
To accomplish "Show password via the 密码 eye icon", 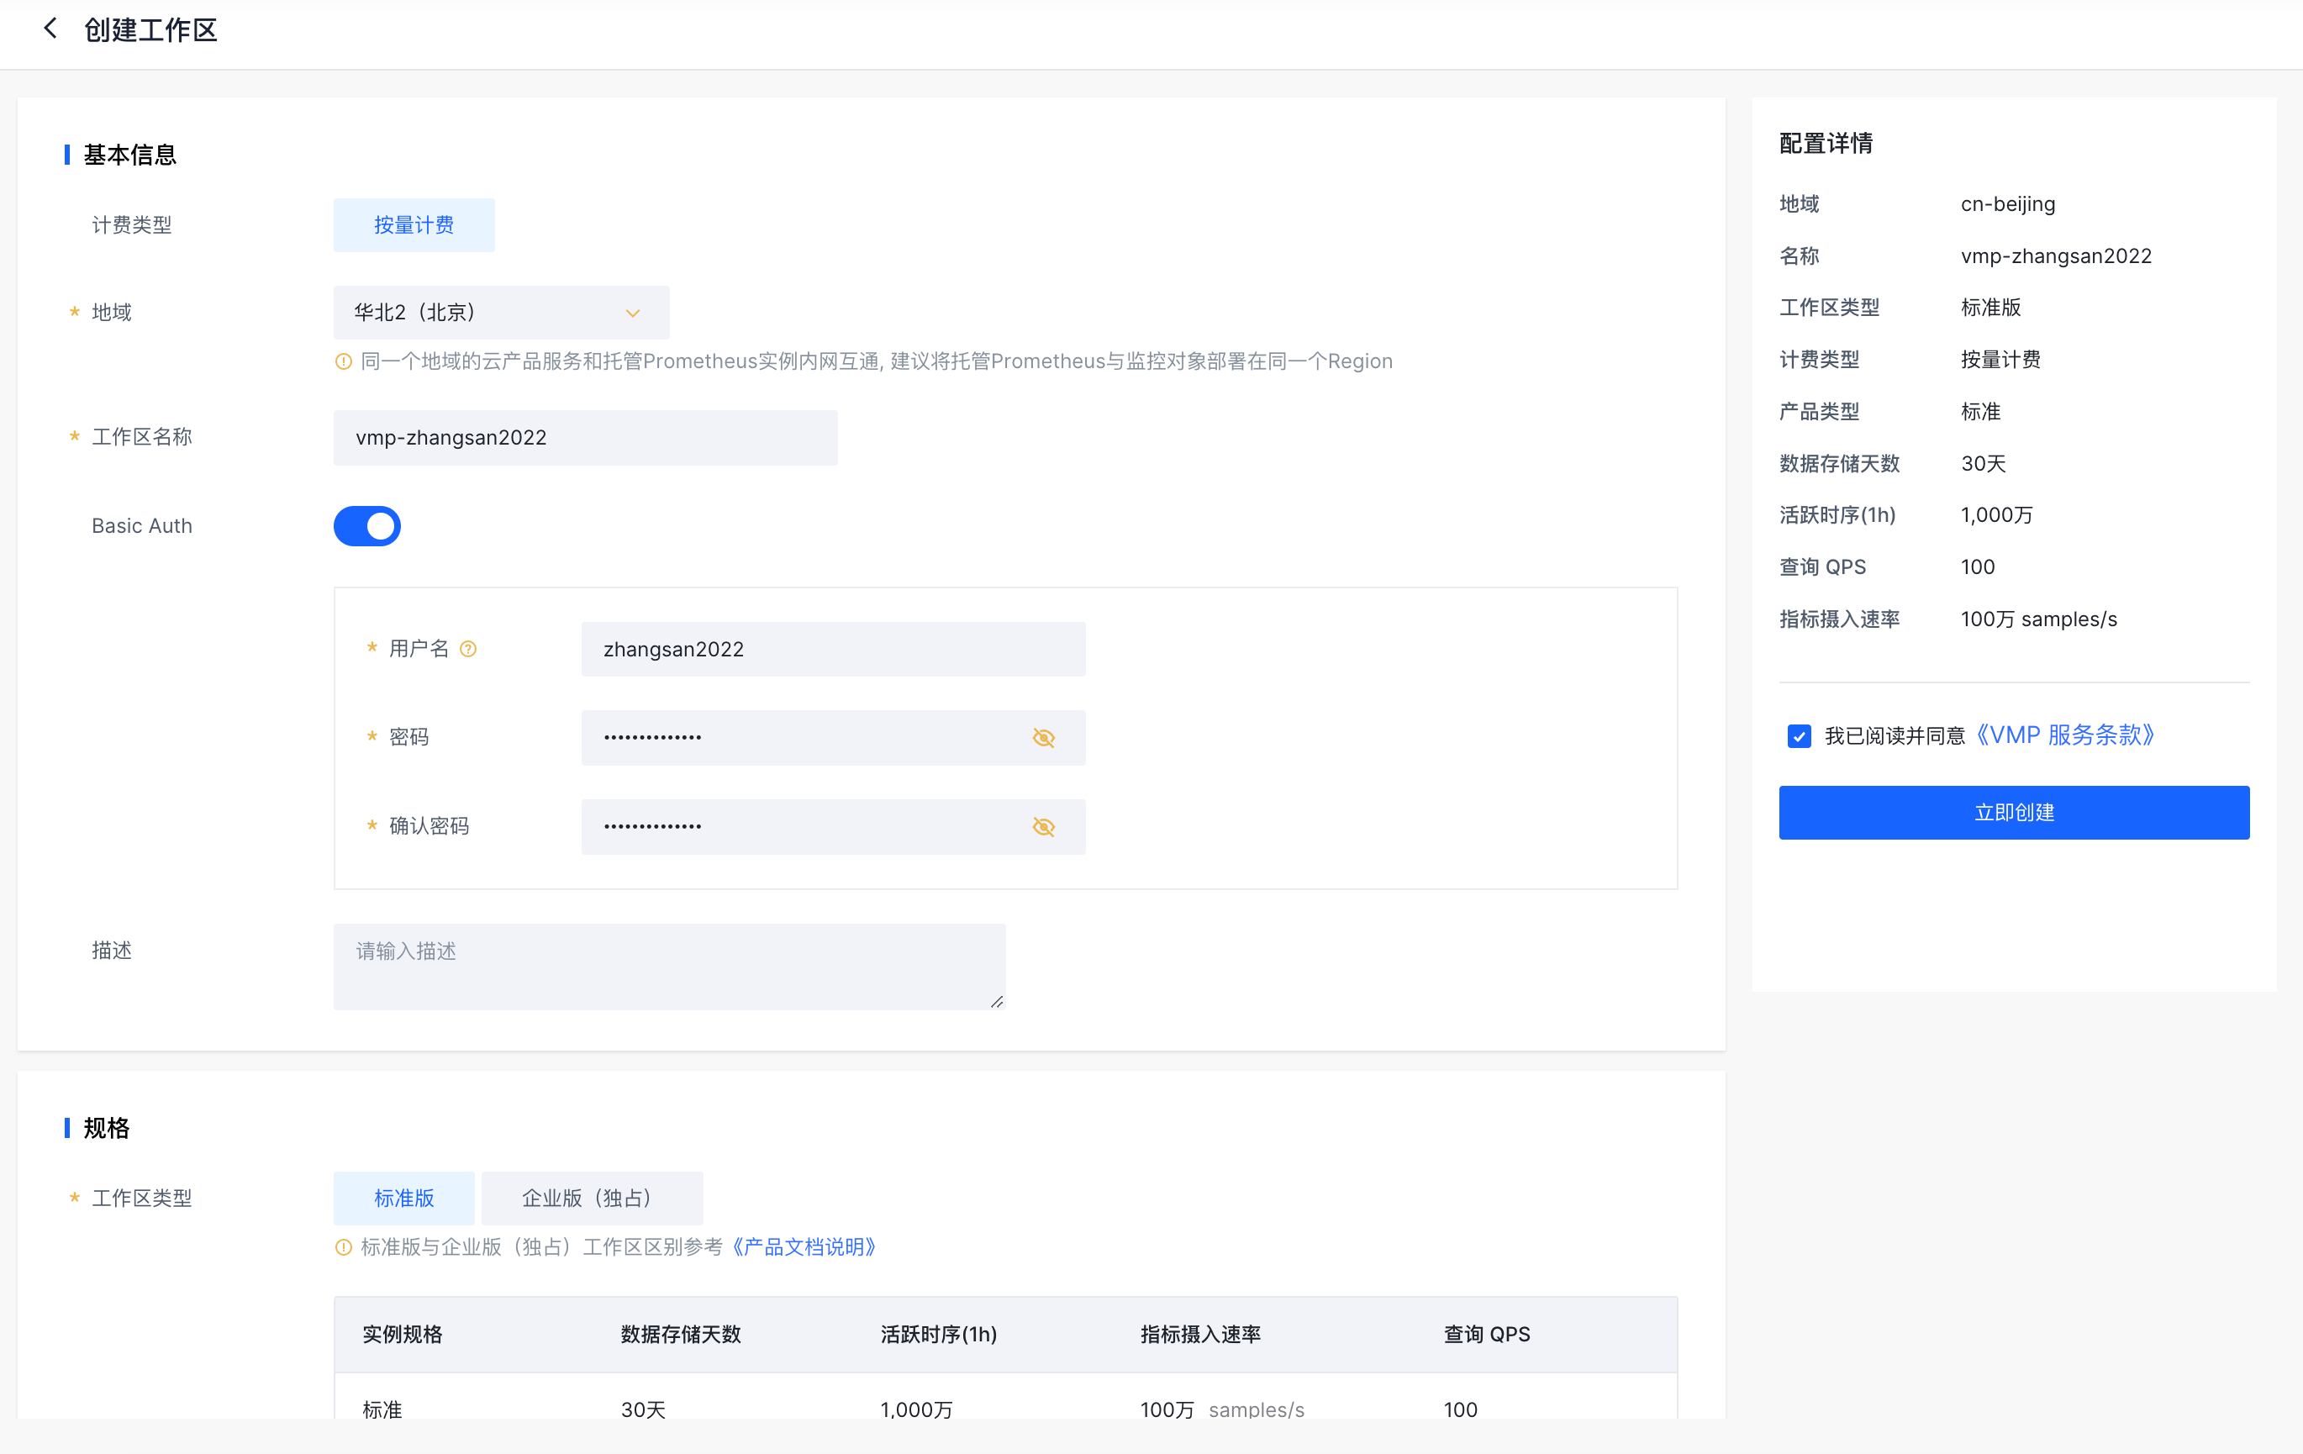I will point(1043,738).
